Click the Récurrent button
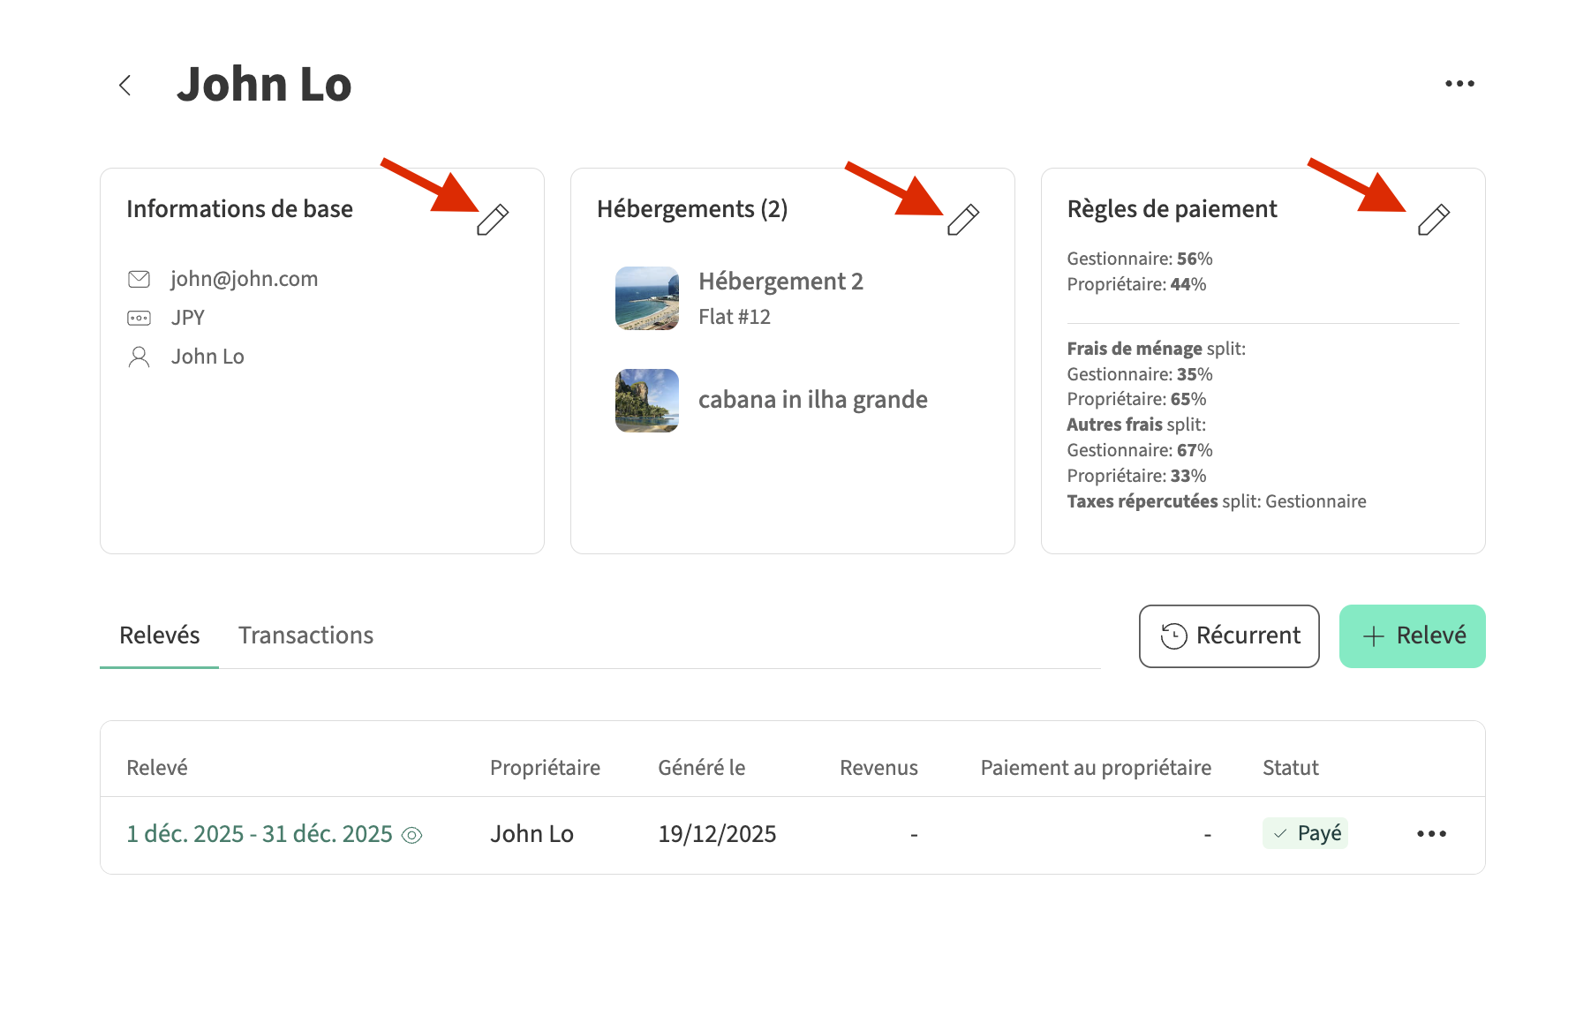The width and height of the screenshot is (1591, 1015). point(1229,636)
